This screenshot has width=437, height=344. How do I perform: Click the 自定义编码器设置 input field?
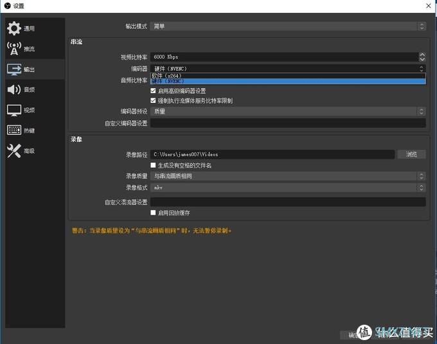288,123
